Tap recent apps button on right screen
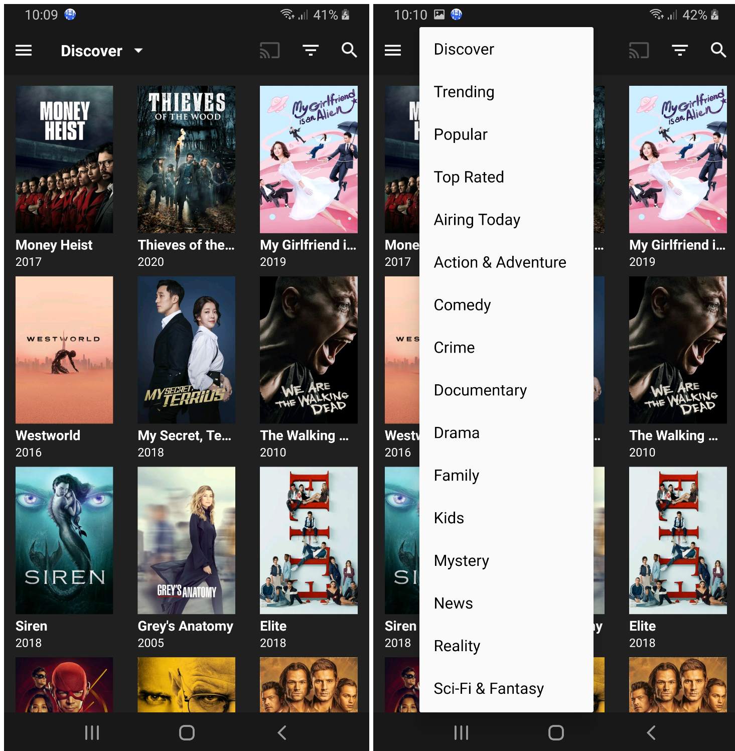This screenshot has height=751, width=735. point(461,733)
